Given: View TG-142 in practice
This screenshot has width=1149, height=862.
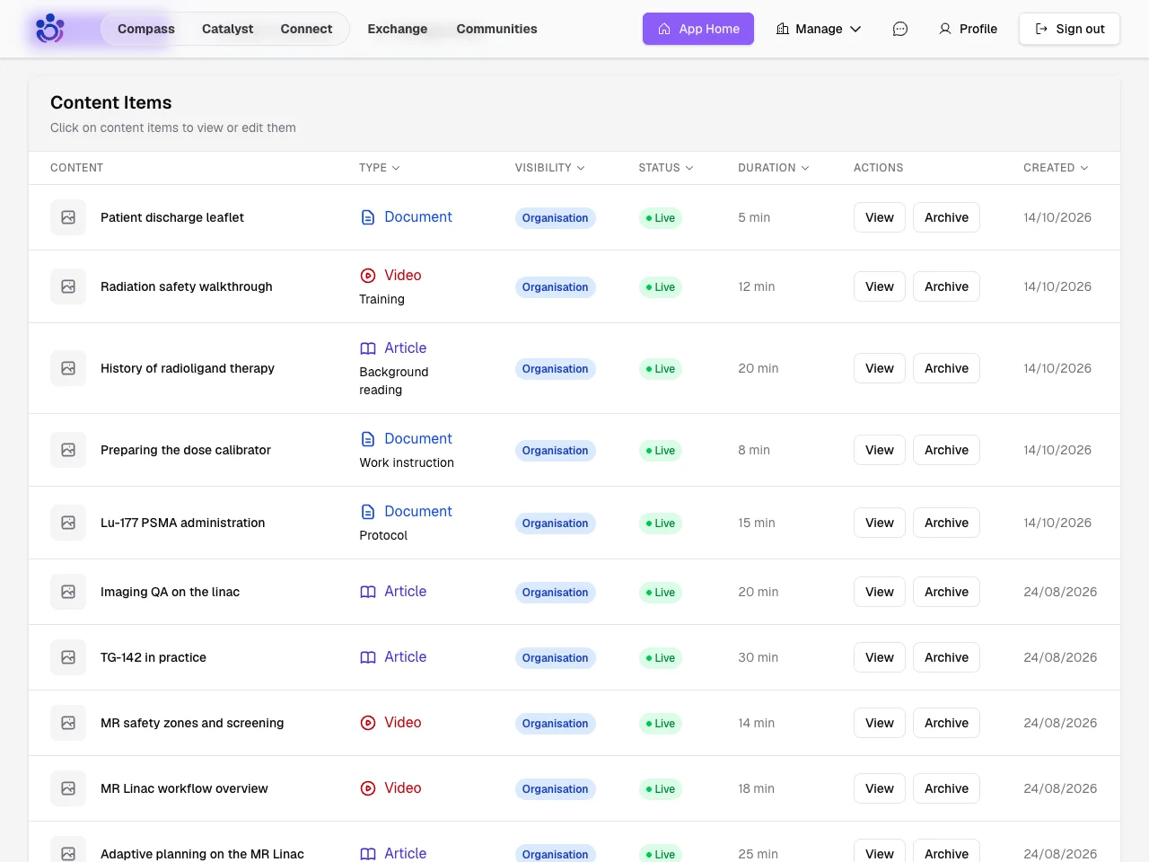Looking at the screenshot, I should click(x=880, y=657).
